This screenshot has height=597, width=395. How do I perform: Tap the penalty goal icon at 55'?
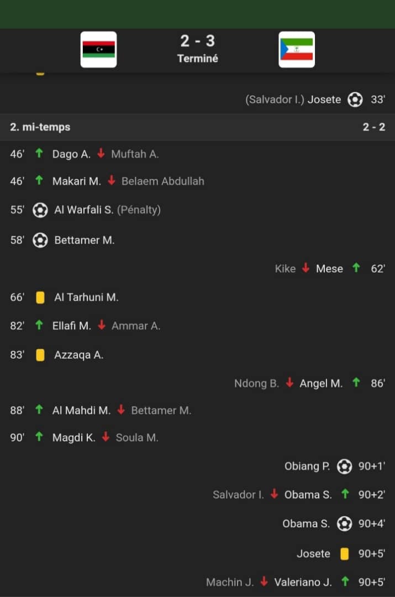pyautogui.click(x=40, y=210)
